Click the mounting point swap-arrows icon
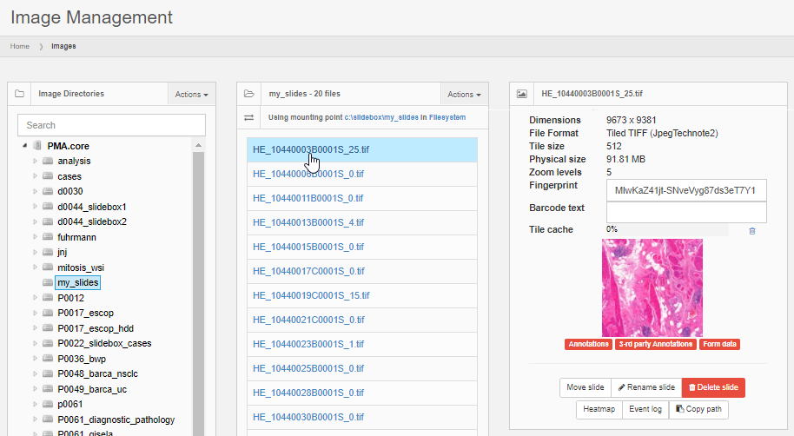 pos(248,117)
